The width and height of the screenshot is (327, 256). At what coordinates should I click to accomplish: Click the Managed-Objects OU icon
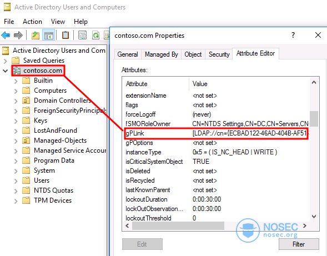tap(26, 140)
